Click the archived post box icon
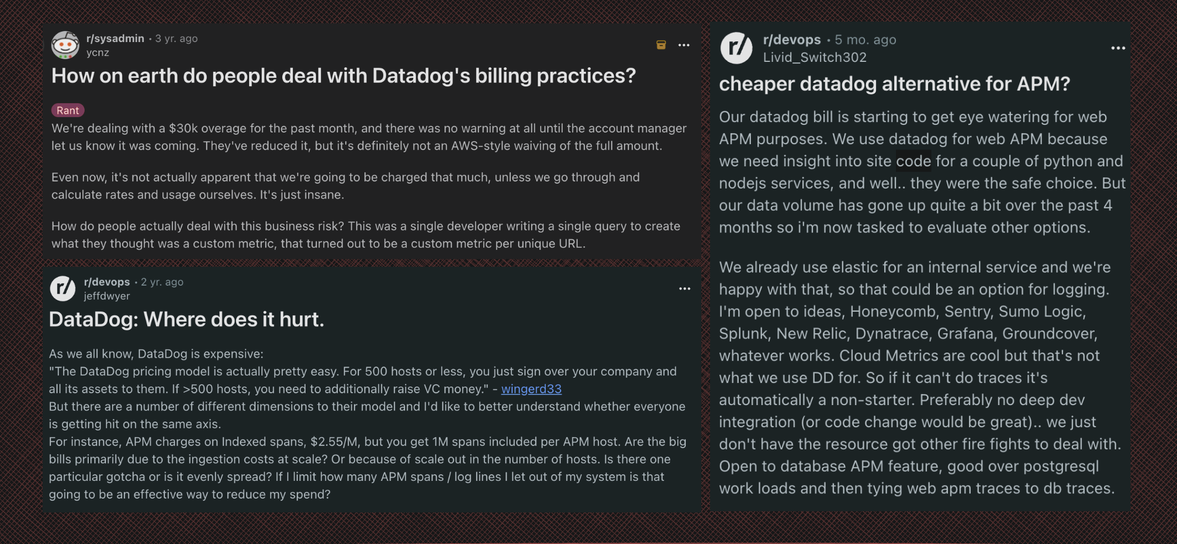This screenshot has height=544, width=1177. tap(661, 45)
